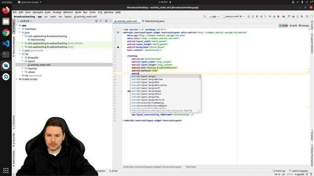Viewport: 314px width, 176px height.
Task: Open the Resource Manager side tab
Action: tap(14, 46)
